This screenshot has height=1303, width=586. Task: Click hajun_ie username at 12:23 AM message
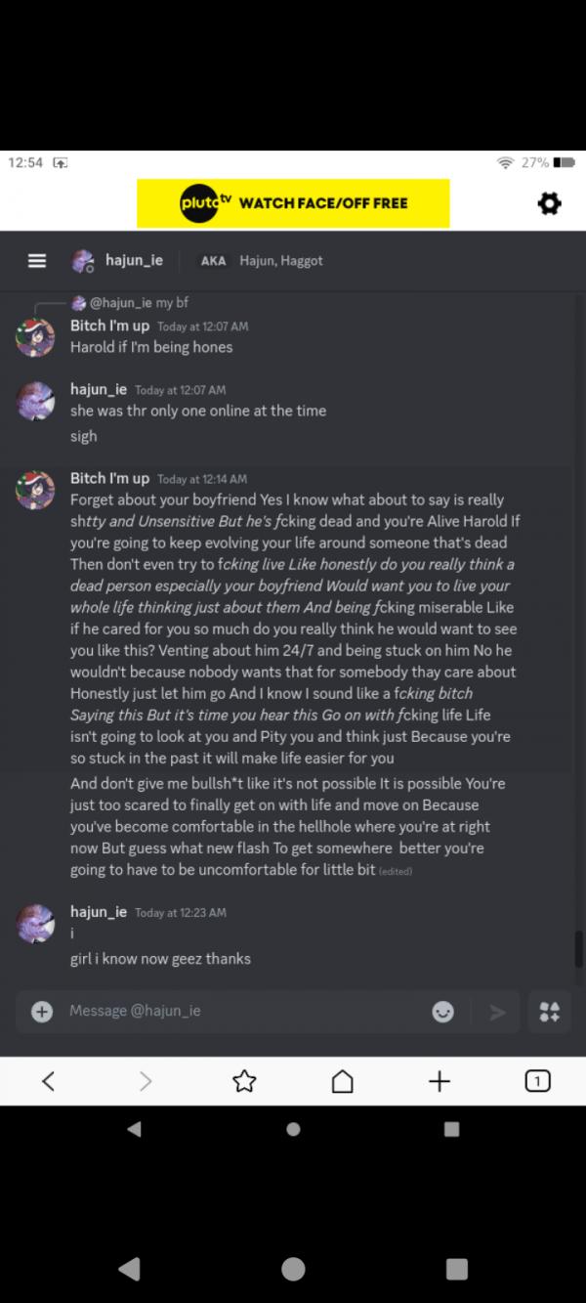99,911
